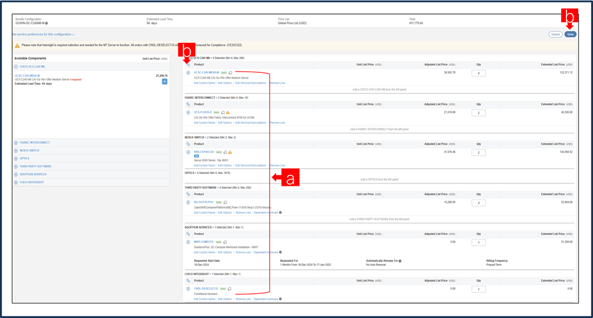Click info icon after RH-OCP-B-P1S= Dependent Hardware

(x=280, y=213)
